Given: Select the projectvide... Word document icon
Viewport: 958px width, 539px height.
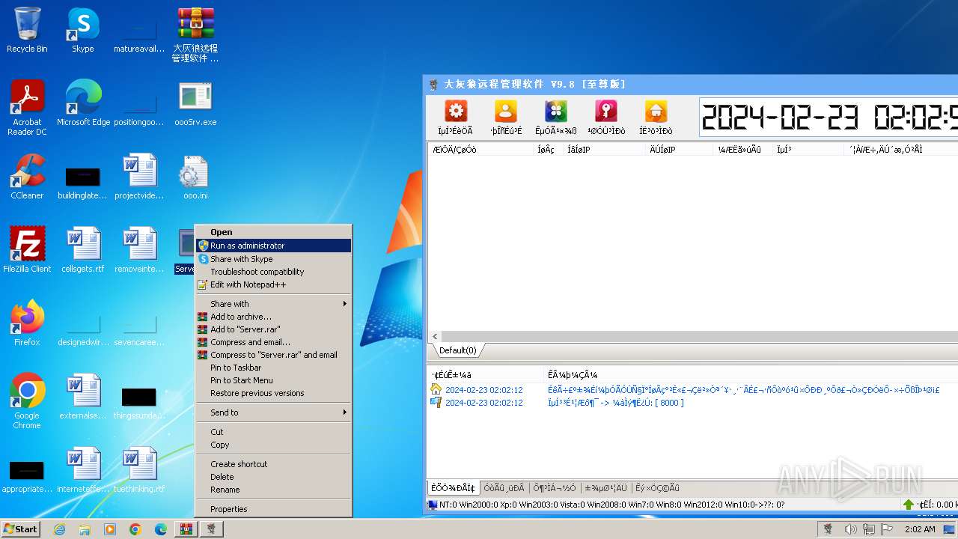Looking at the screenshot, I should click(139, 177).
